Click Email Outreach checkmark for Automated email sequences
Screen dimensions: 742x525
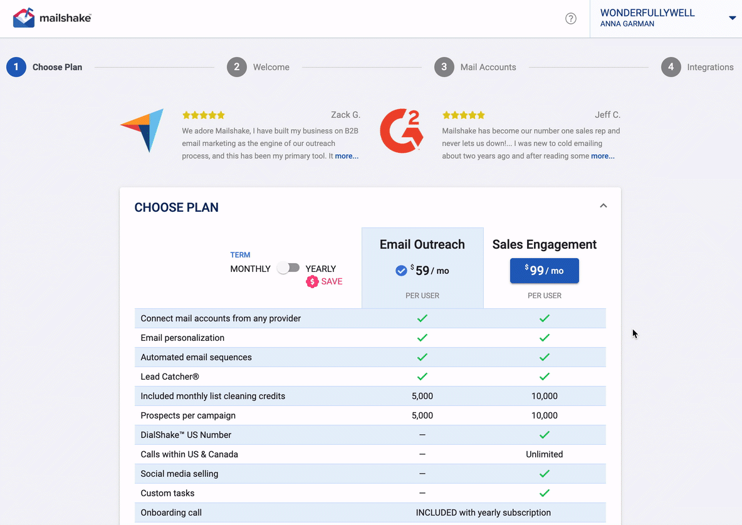coord(422,357)
